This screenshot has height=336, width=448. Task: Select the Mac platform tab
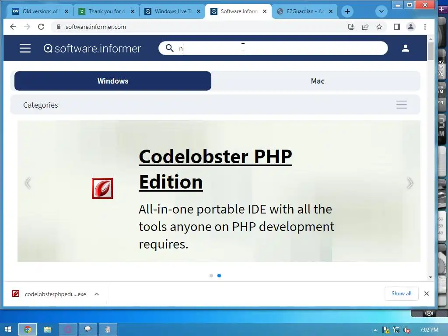click(318, 81)
